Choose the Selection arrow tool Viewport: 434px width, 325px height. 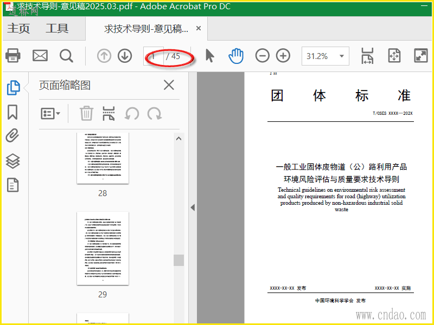coord(210,56)
